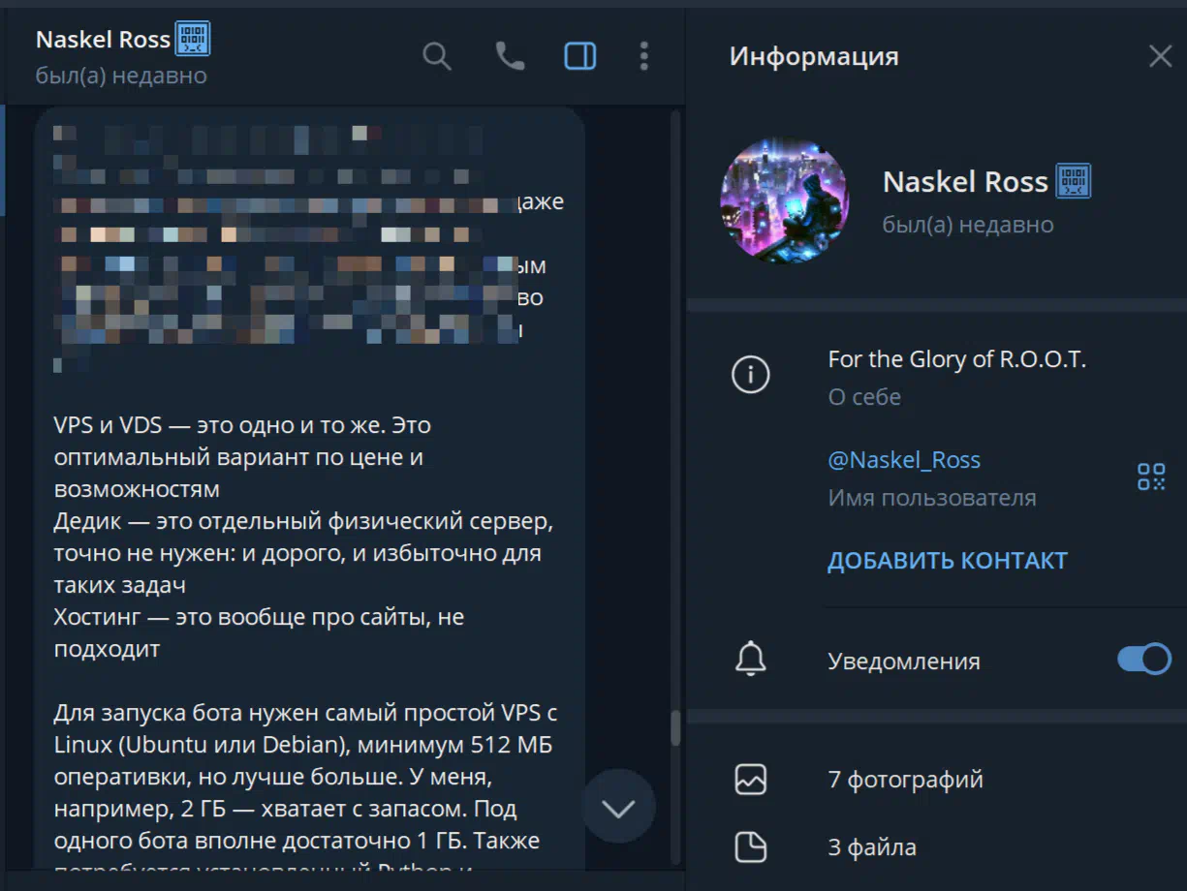Open the Naskel Ross profile avatar
The image size is (1187, 891).
click(x=785, y=200)
